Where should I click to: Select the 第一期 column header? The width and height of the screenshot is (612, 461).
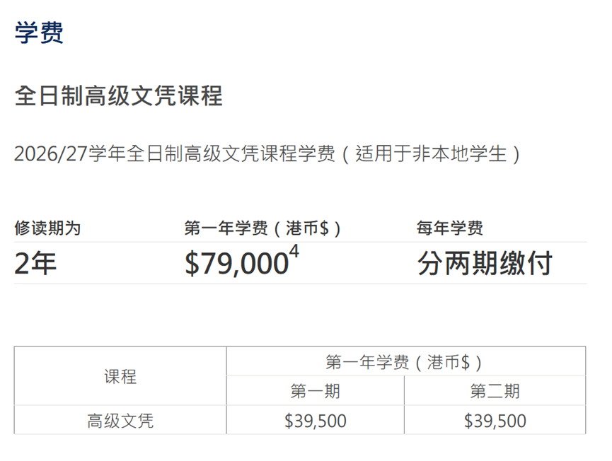point(316,391)
